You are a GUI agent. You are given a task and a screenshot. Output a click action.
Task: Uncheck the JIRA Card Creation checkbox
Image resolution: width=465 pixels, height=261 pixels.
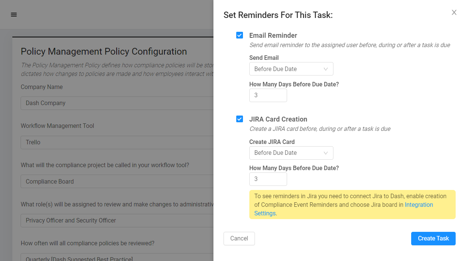[x=240, y=119]
